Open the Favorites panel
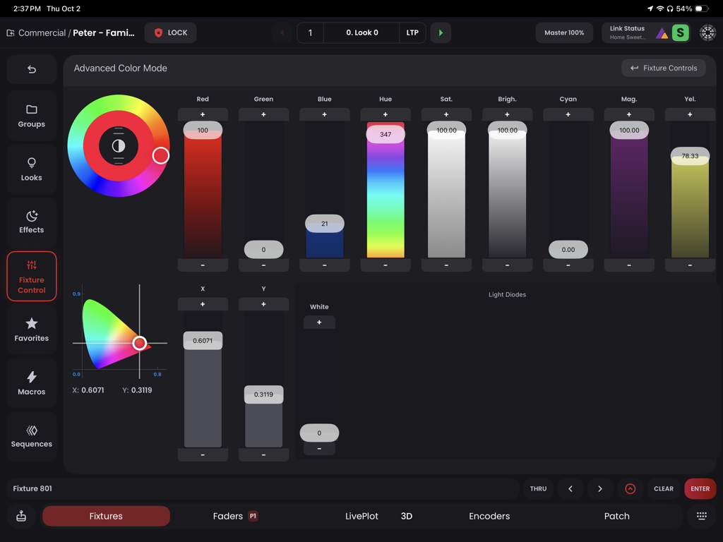Image resolution: width=723 pixels, height=542 pixels. click(31, 330)
